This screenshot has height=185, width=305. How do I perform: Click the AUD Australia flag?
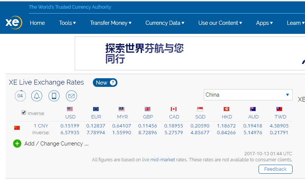pos(253,109)
